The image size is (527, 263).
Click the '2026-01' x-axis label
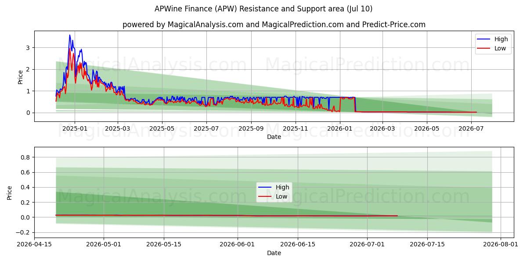coord(340,129)
